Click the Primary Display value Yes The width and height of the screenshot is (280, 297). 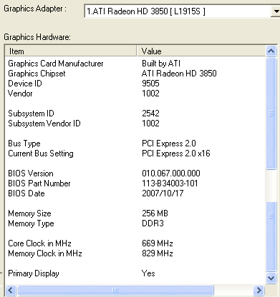(148, 273)
